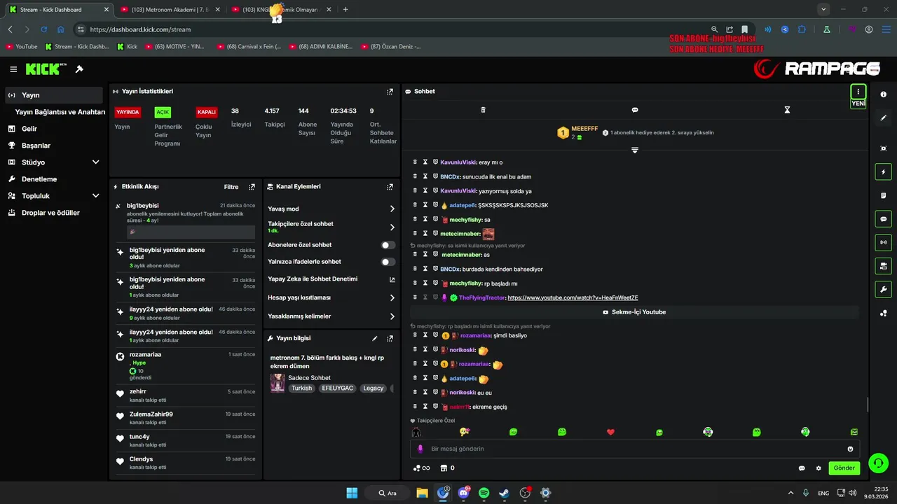
Task: Open Hesap yaşı kısıtlaması settings
Action: pos(331,297)
